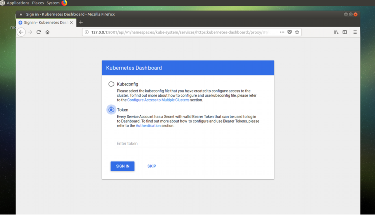Open Configure Access to Multiple Clusters link
Screen dimensions: 375x215
tap(158, 100)
